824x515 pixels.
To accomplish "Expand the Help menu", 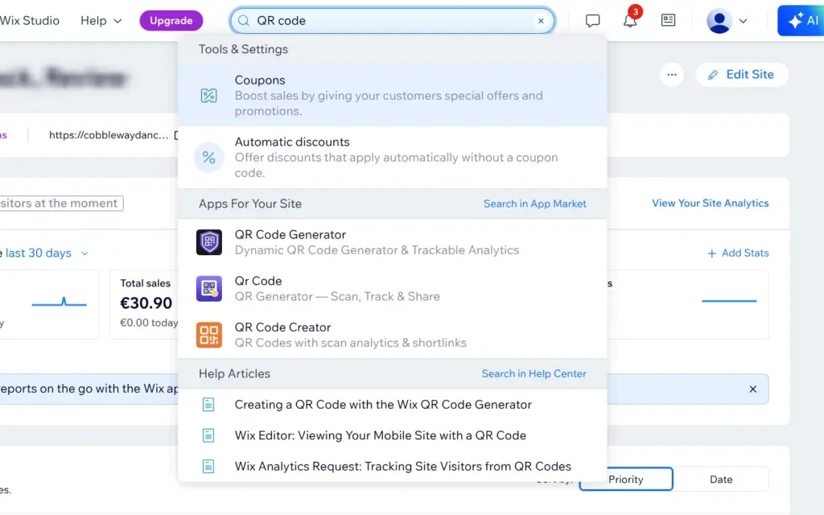I will pos(101,20).
